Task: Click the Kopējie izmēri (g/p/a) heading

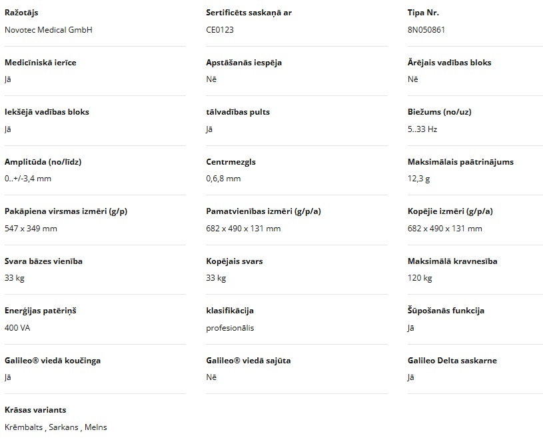Action: pos(450,211)
